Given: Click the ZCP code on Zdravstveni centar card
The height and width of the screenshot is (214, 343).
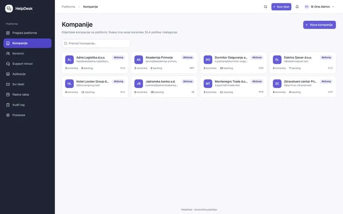Looking at the screenshot, I should click(x=330, y=92).
